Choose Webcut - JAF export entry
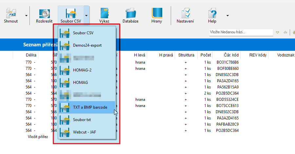The height and width of the screenshot is (154, 295). pyautogui.click(x=87, y=132)
